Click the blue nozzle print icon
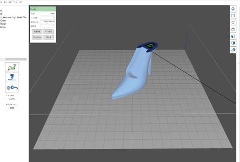This screenshot has width=240, height=162. coord(12,77)
